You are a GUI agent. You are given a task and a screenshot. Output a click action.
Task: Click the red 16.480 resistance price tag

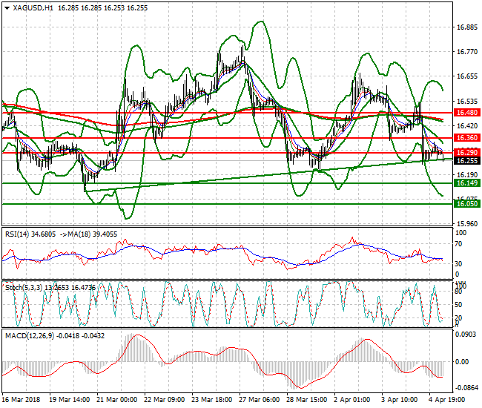[465, 113]
